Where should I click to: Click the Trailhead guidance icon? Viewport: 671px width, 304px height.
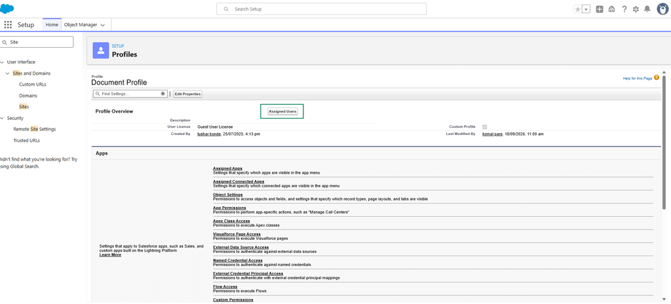(611, 9)
